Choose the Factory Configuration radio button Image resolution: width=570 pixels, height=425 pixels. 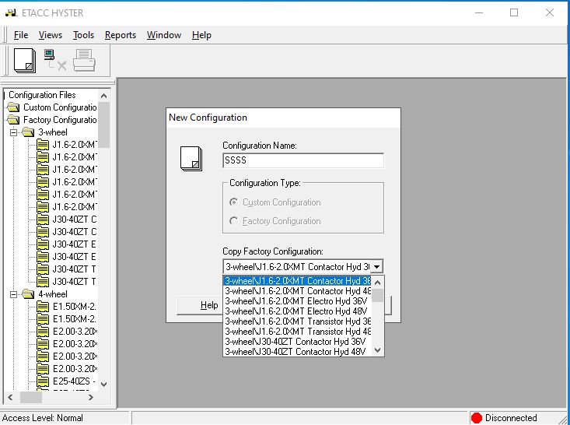(x=234, y=221)
